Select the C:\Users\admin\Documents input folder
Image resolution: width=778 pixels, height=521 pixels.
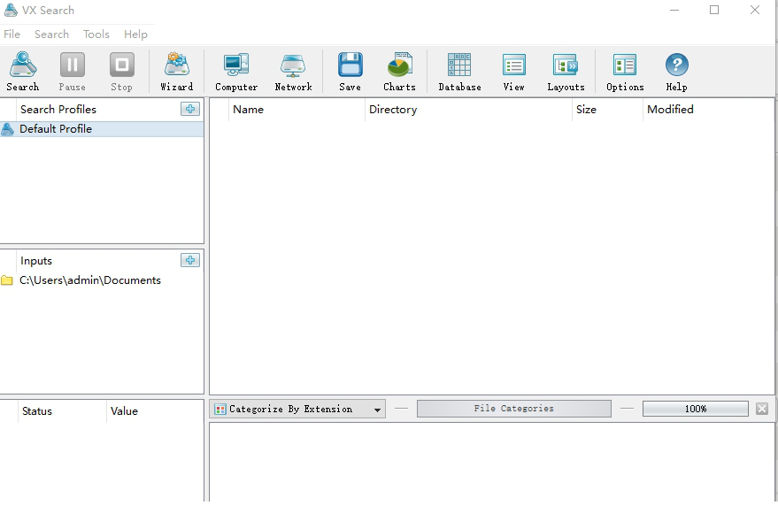89,280
